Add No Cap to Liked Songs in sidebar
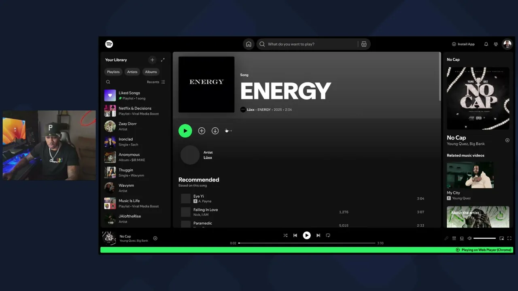The width and height of the screenshot is (518, 291). coord(507,140)
